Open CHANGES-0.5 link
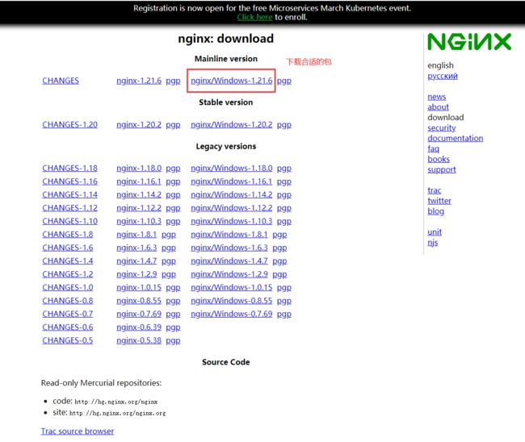 pyautogui.click(x=68, y=340)
